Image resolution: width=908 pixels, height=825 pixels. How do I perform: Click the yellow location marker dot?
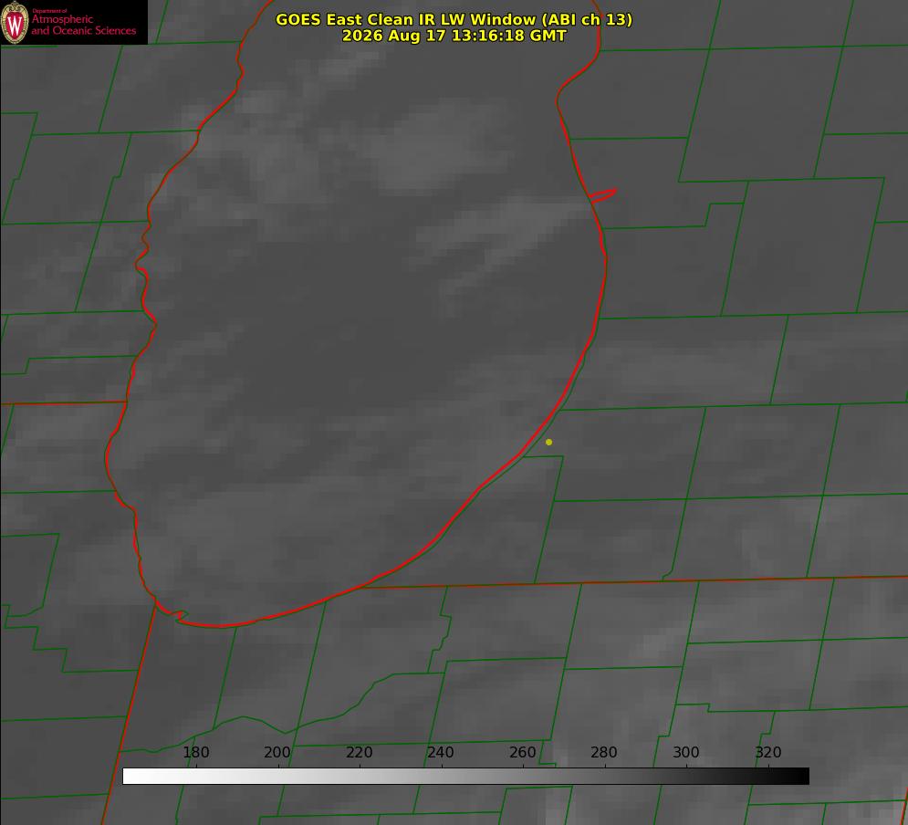549,443
